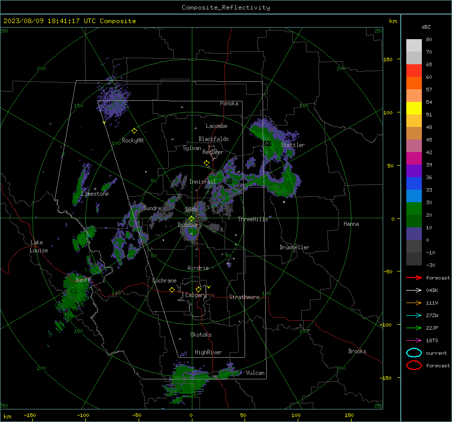Click the yellow diamond marker above Calgary
This screenshot has height=422, width=452.
(198, 289)
